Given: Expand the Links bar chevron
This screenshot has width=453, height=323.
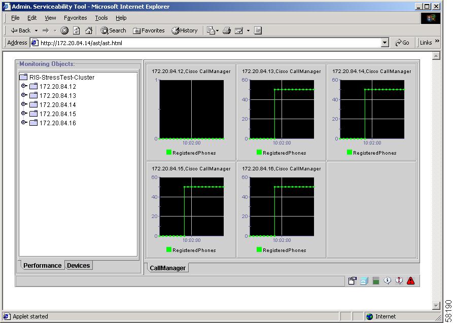Looking at the screenshot, I should coord(437,41).
